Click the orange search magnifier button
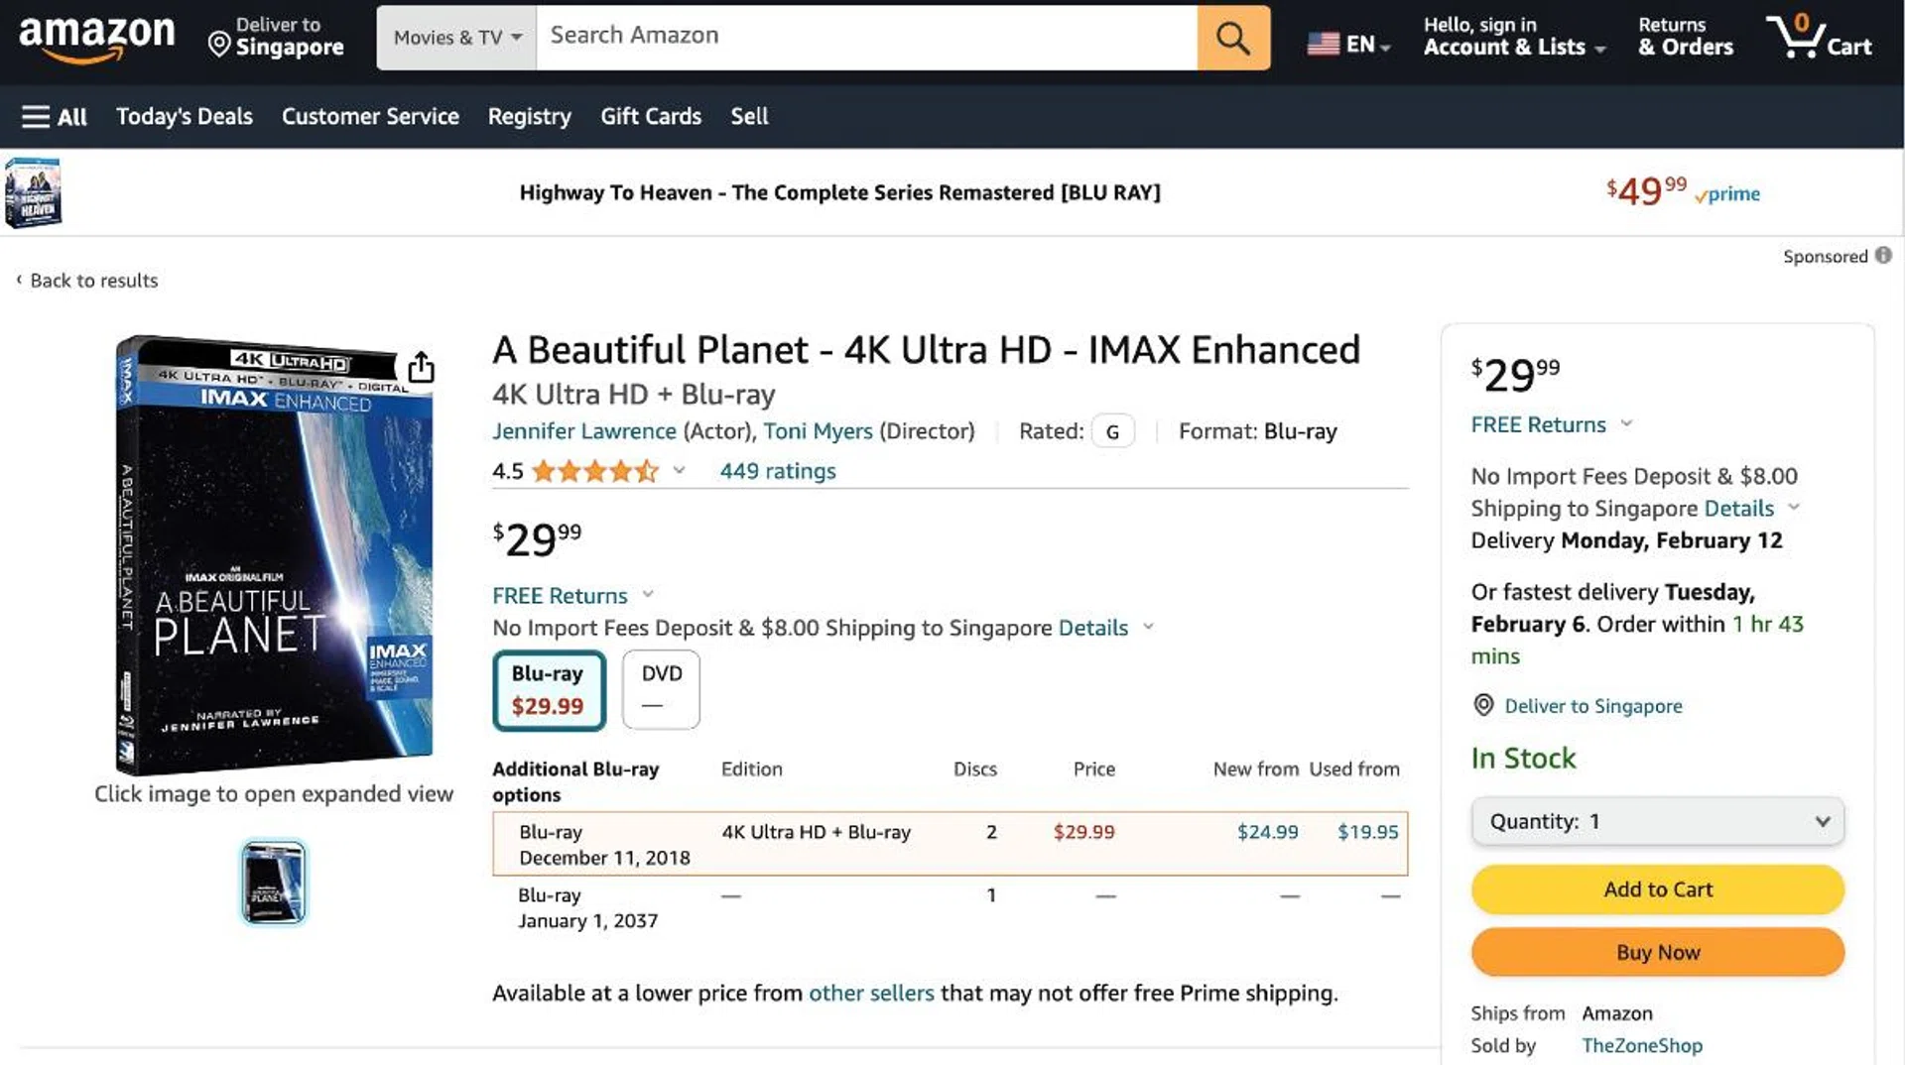Viewport: 1905px width, 1065px height. coord(1232,38)
